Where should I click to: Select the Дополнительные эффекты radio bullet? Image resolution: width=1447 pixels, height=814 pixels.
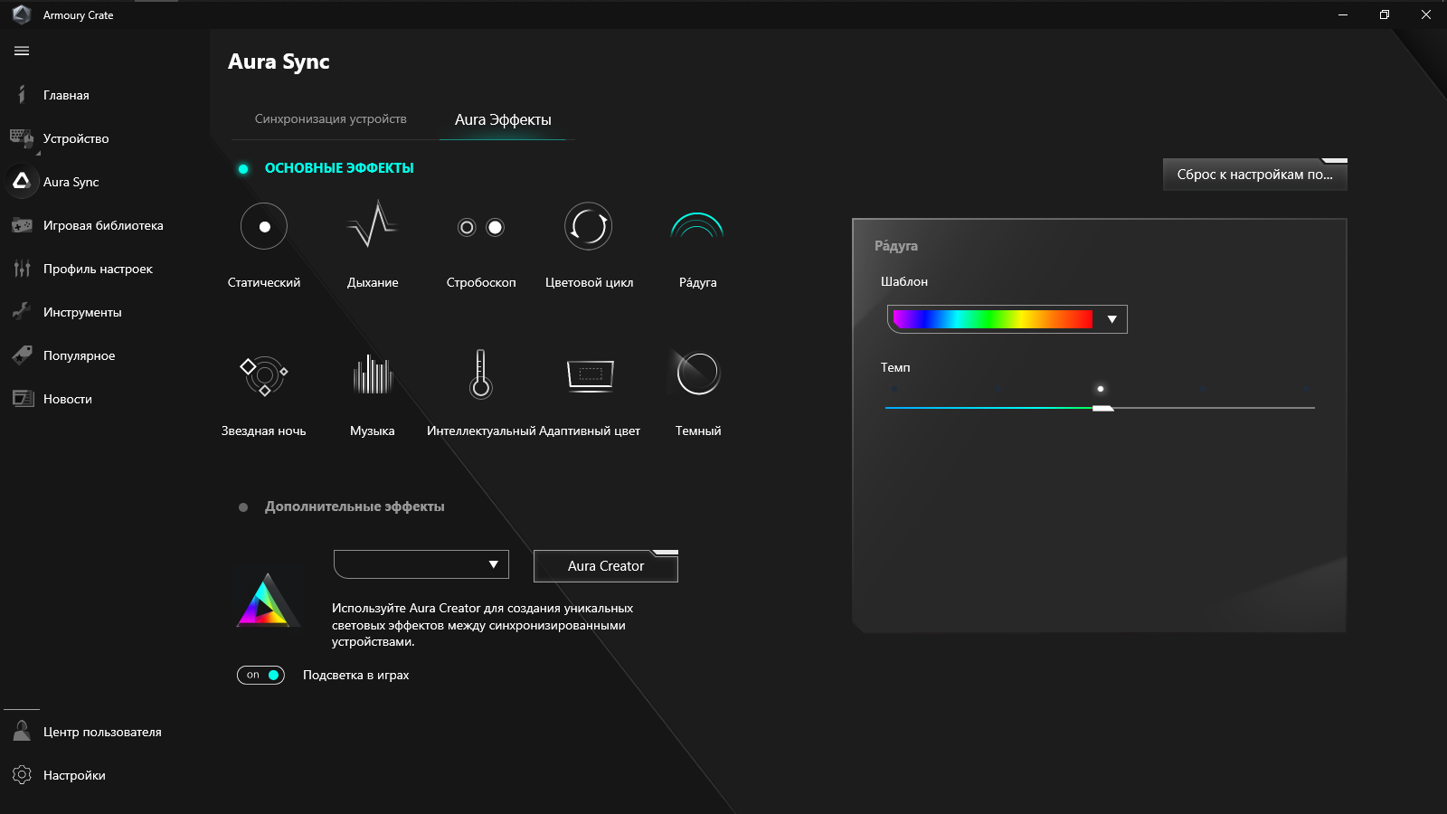tap(243, 507)
